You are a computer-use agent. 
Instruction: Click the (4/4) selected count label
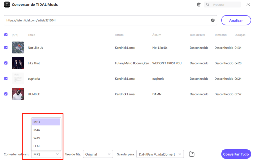click(15, 35)
